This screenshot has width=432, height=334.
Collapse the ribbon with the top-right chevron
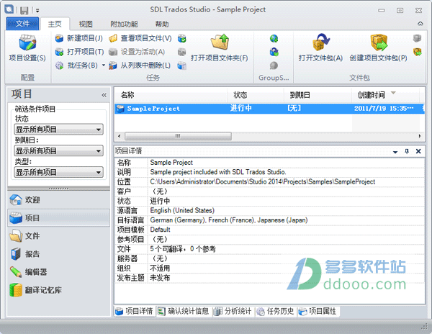pos(420,24)
